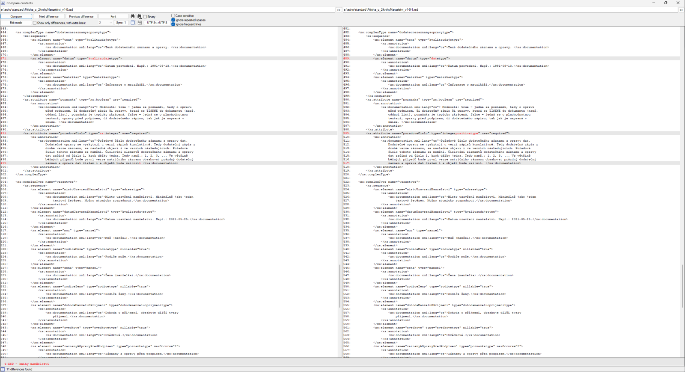Click "dodatecnezaznamyaopravytype" line 482 in right pane
Image resolution: width=685 pixels, height=372 pixels.
coord(406,32)
